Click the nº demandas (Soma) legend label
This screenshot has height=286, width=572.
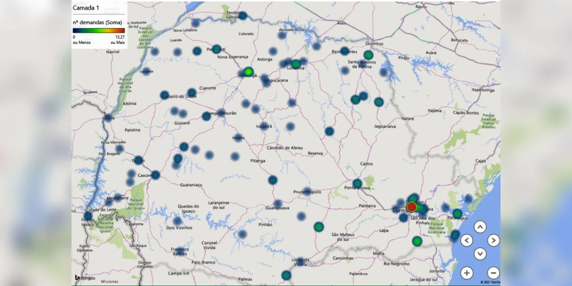[97, 22]
